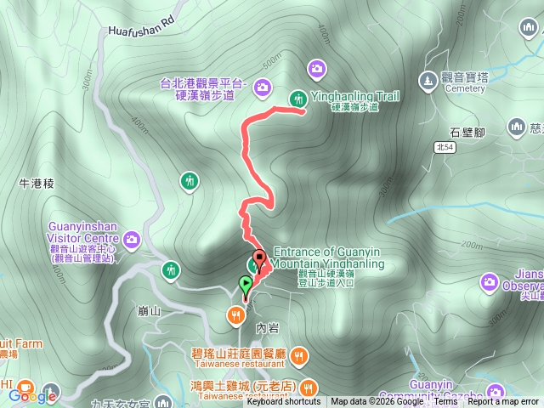This screenshot has width=544, height=408.
Task: Select the hiking marker above 崩山
Action: coord(170,270)
